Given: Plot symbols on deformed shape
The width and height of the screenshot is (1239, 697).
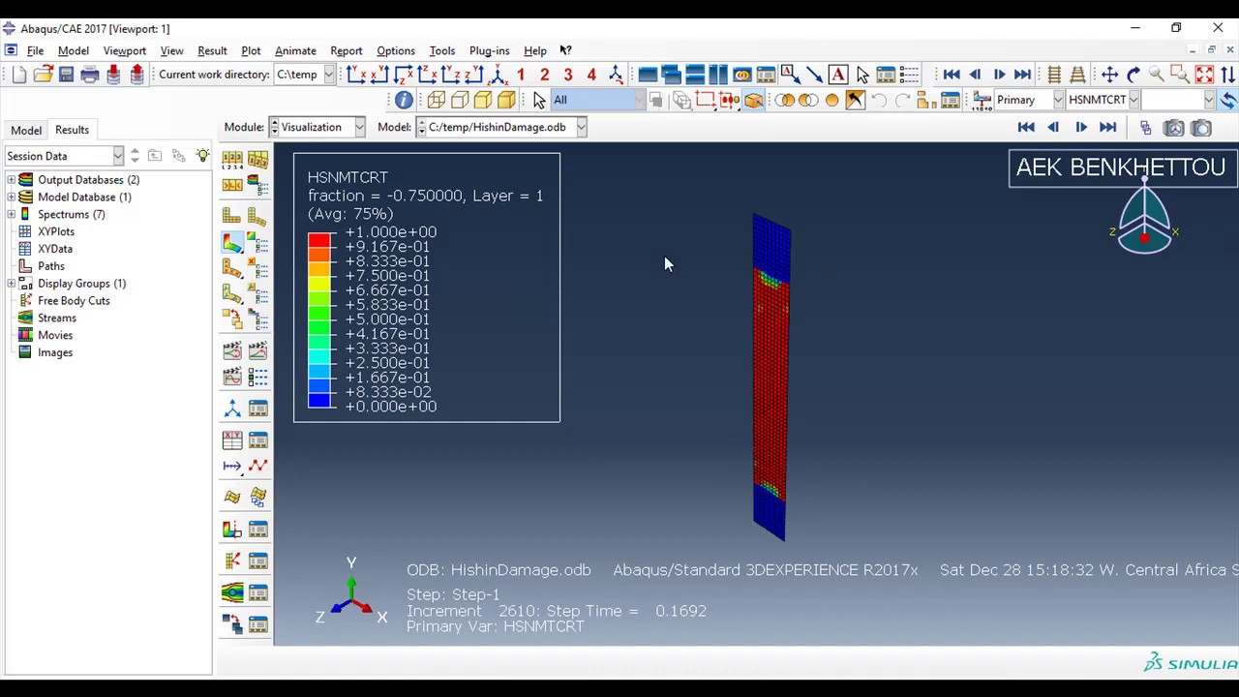Looking at the screenshot, I should (x=232, y=268).
